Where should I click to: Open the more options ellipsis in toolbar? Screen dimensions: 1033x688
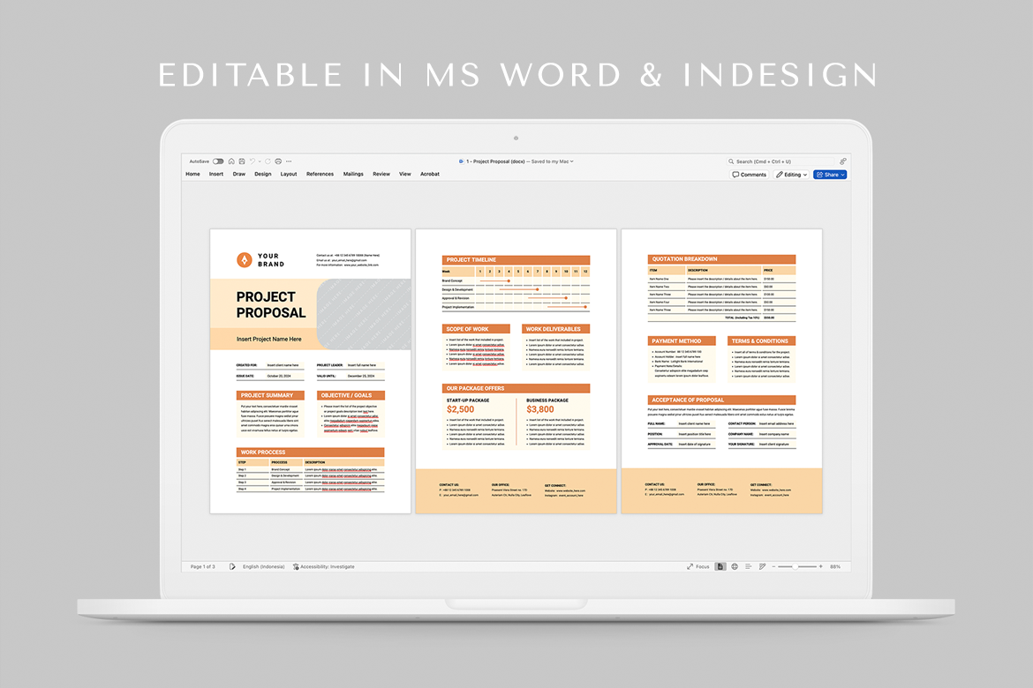click(289, 161)
